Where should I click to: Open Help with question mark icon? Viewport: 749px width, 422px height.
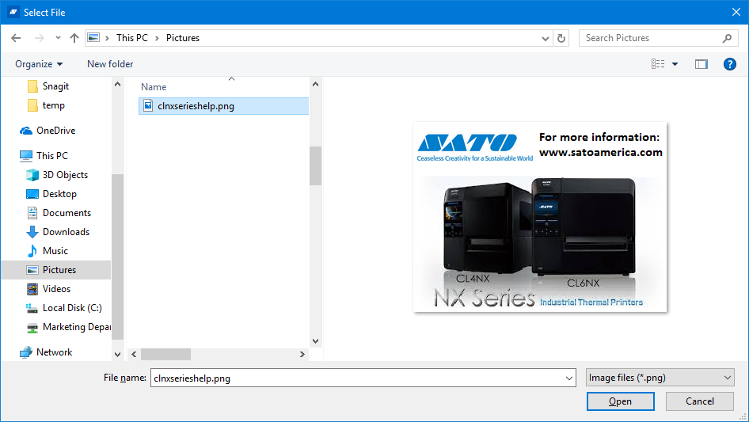(729, 64)
